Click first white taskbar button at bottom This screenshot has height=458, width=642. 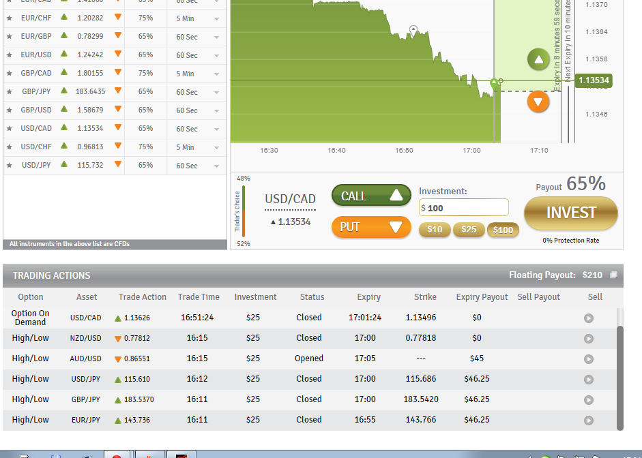pyautogui.click(x=117, y=455)
